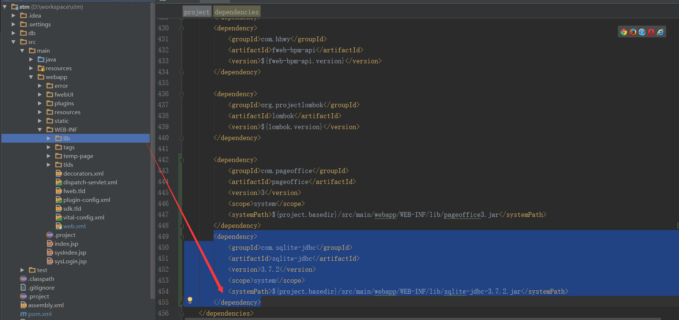The width and height of the screenshot is (679, 320).
Task: Click the index.jsp file icon
Action: [x=50, y=244]
